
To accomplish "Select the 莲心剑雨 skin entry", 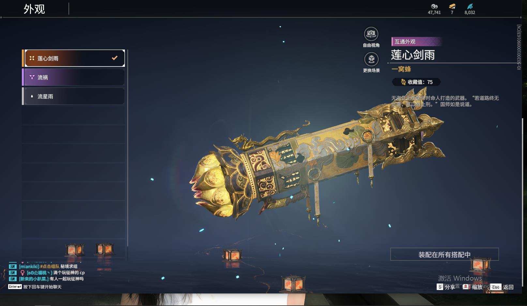I will 73,58.
